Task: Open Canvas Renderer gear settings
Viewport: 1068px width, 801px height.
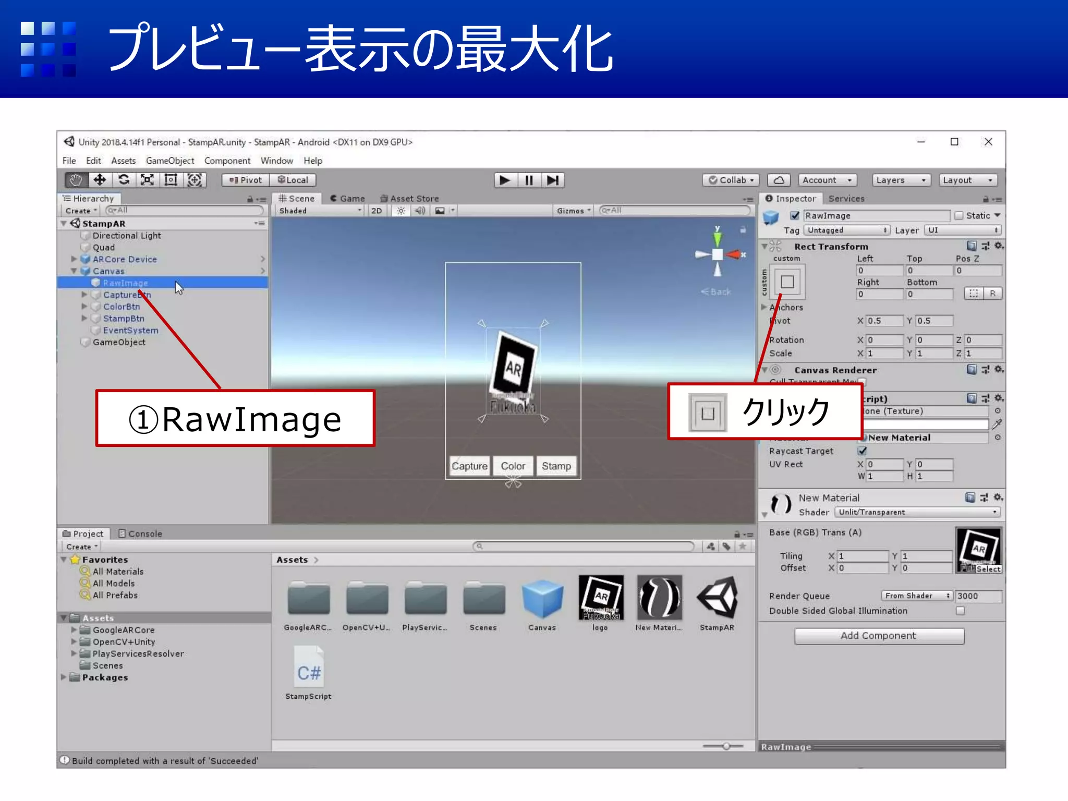Action: (999, 369)
